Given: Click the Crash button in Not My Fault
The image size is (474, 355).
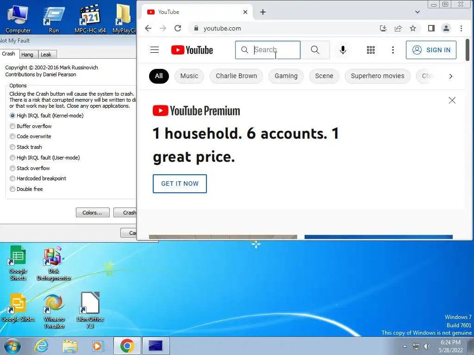Looking at the screenshot, I should pyautogui.click(x=125, y=213).
